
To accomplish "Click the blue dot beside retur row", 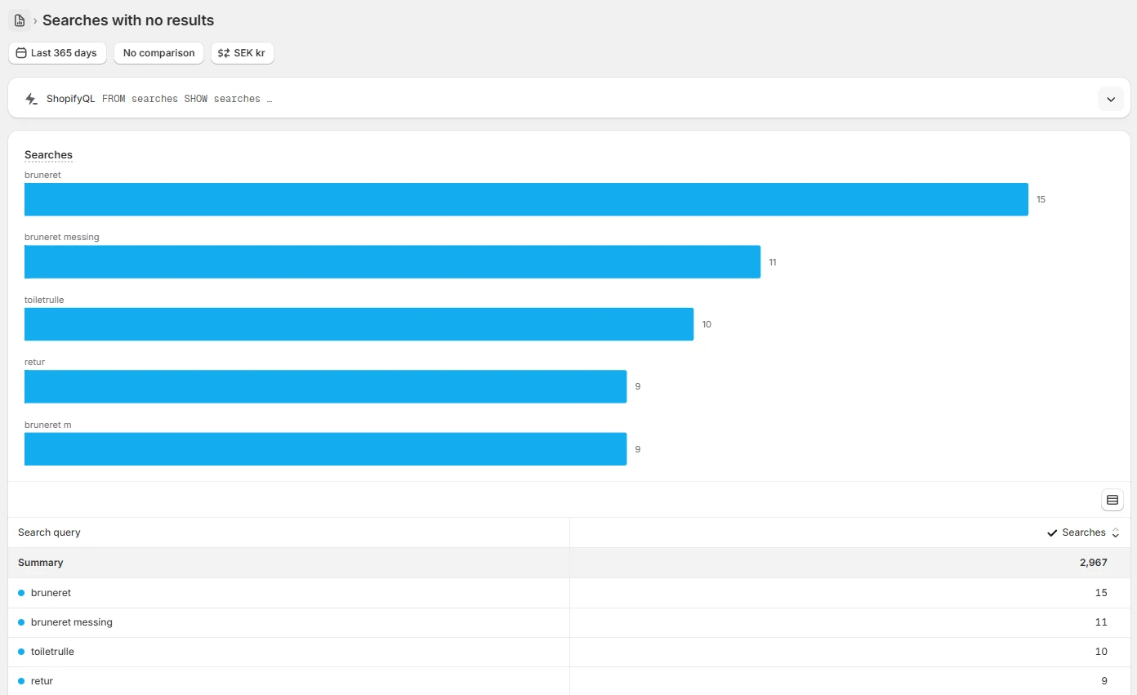I will point(21,681).
